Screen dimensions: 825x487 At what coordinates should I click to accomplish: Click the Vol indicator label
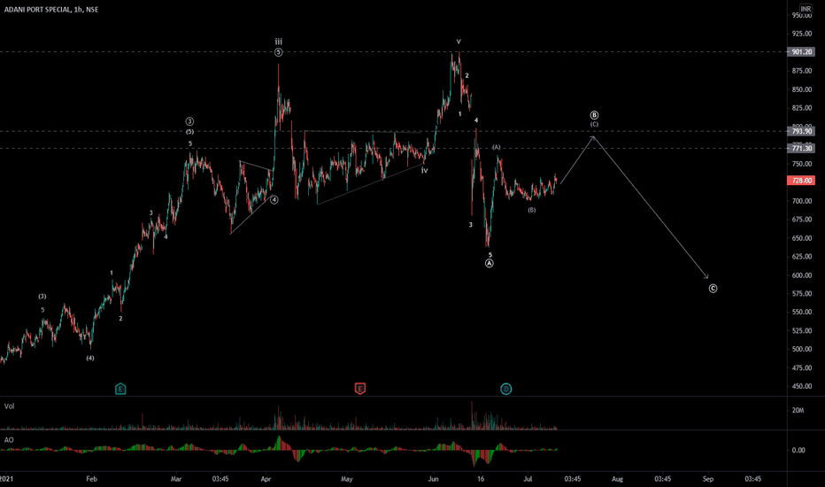[10, 406]
